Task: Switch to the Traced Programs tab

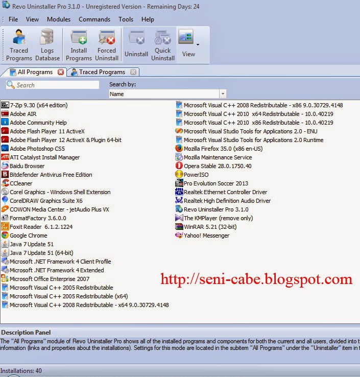Action: point(102,72)
